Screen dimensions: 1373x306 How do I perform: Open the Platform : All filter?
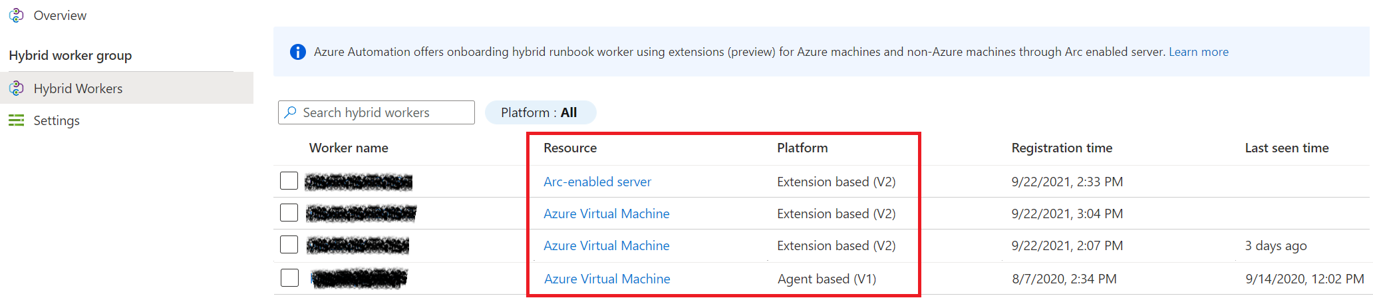tap(539, 112)
